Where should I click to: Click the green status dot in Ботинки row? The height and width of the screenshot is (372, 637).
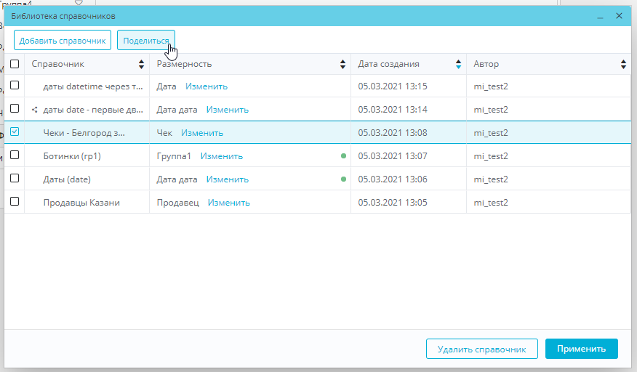click(x=343, y=156)
